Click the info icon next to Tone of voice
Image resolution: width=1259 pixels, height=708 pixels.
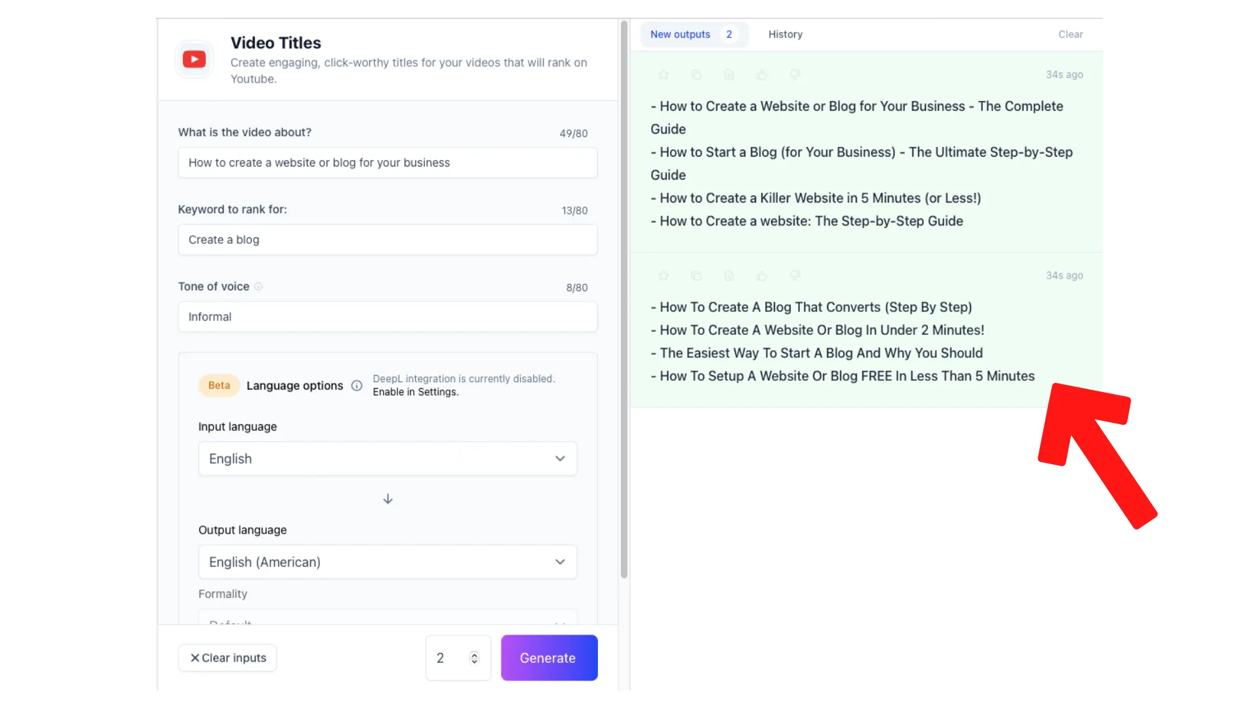[258, 286]
